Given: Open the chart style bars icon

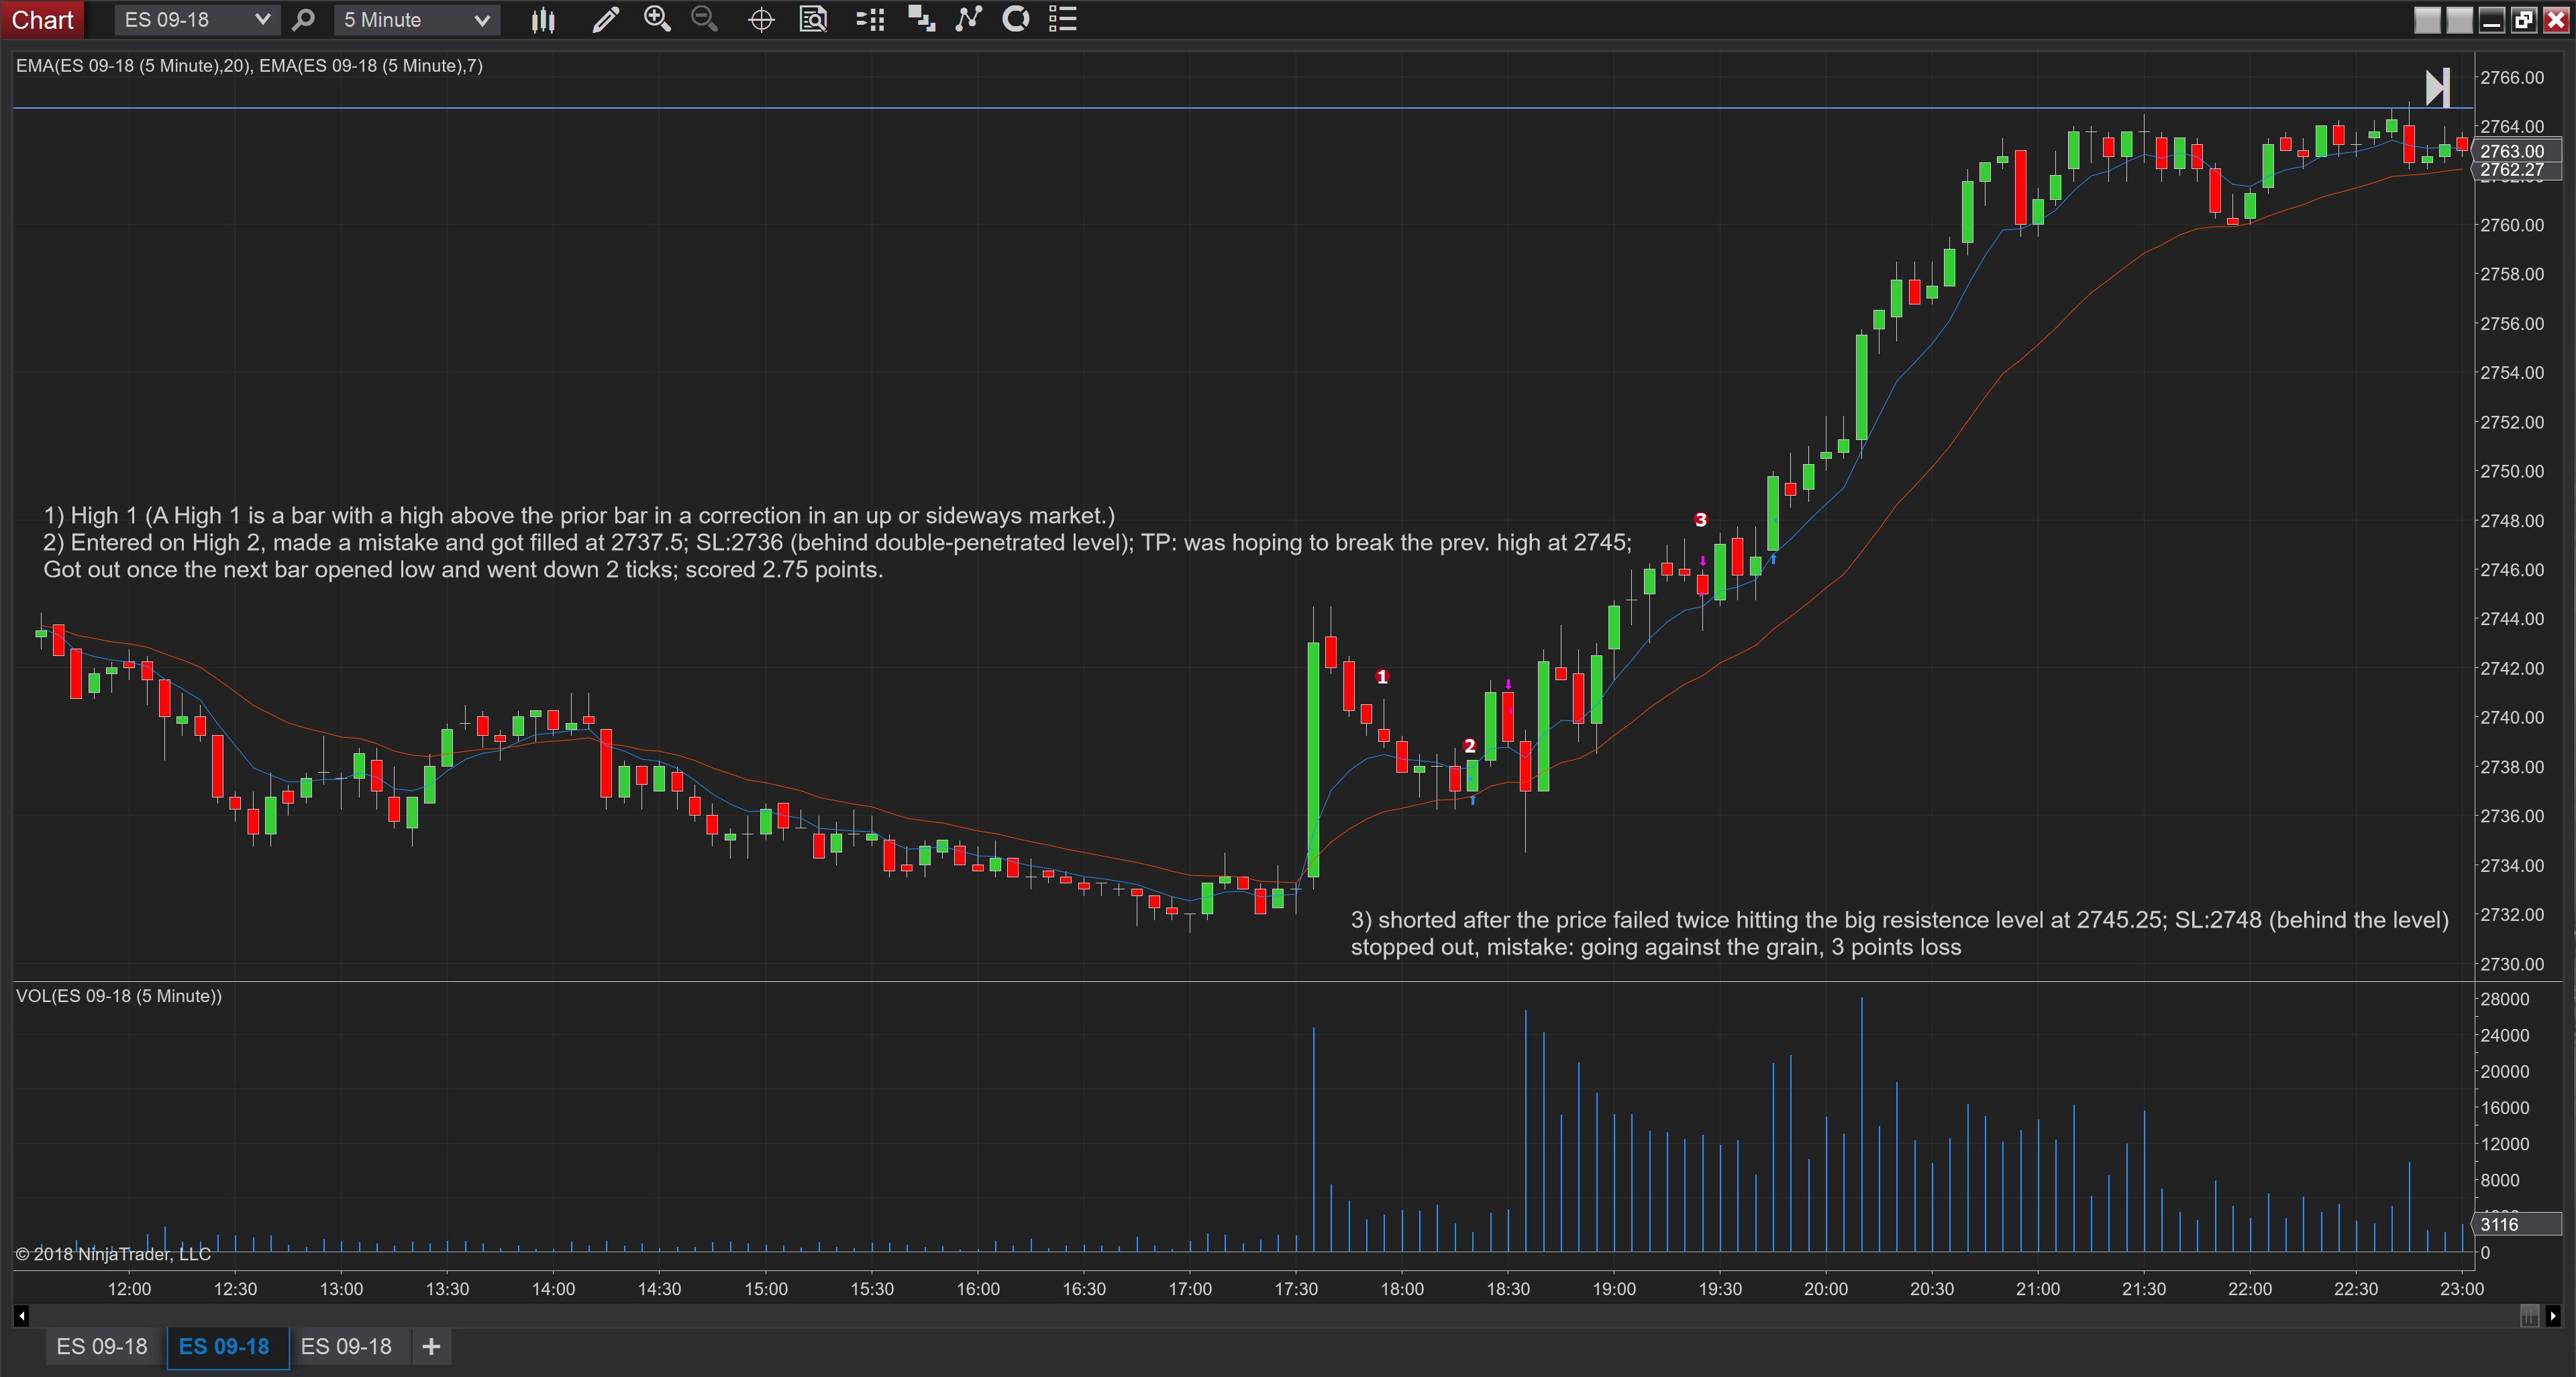Looking at the screenshot, I should tap(543, 20).
